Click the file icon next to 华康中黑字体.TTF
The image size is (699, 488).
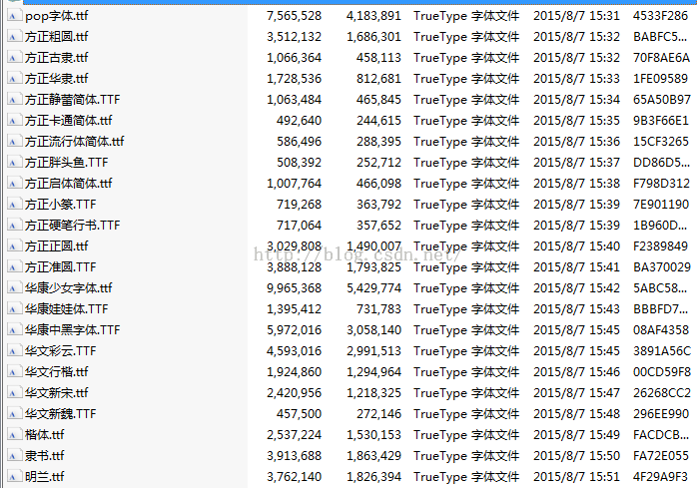click(x=14, y=330)
